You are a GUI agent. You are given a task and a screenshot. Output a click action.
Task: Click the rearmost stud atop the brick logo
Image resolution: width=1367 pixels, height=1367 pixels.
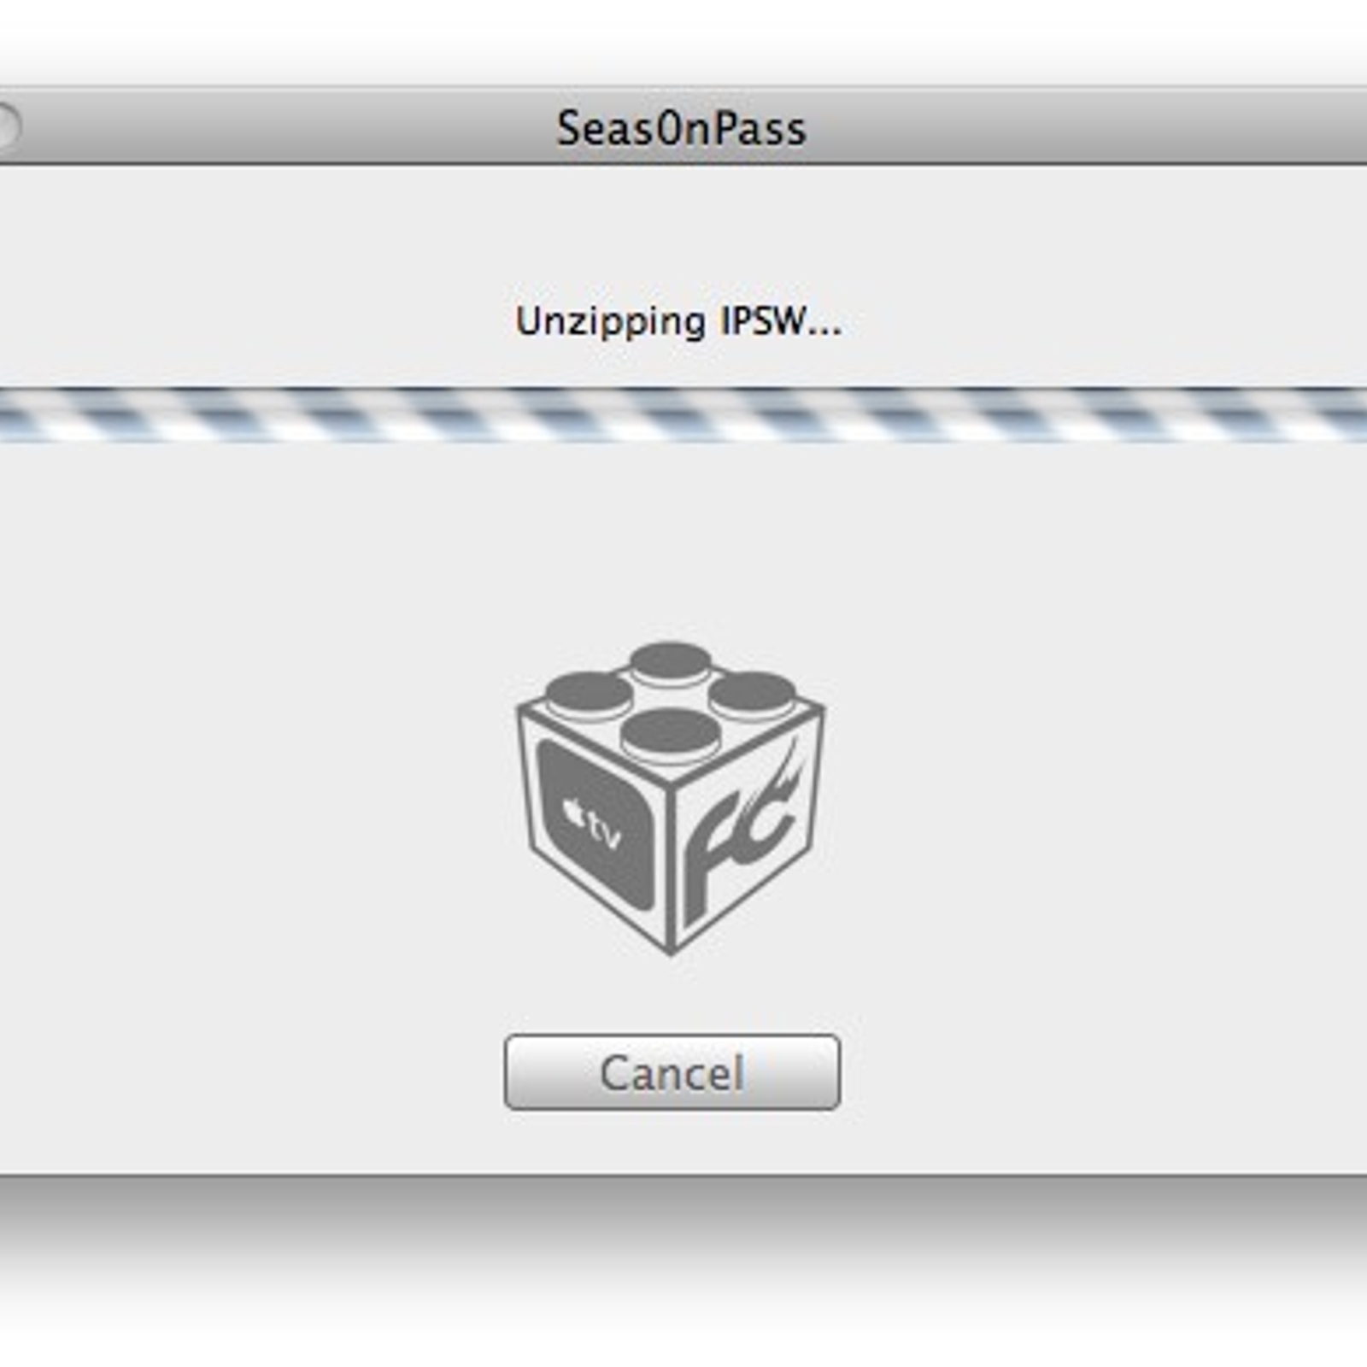click(671, 664)
